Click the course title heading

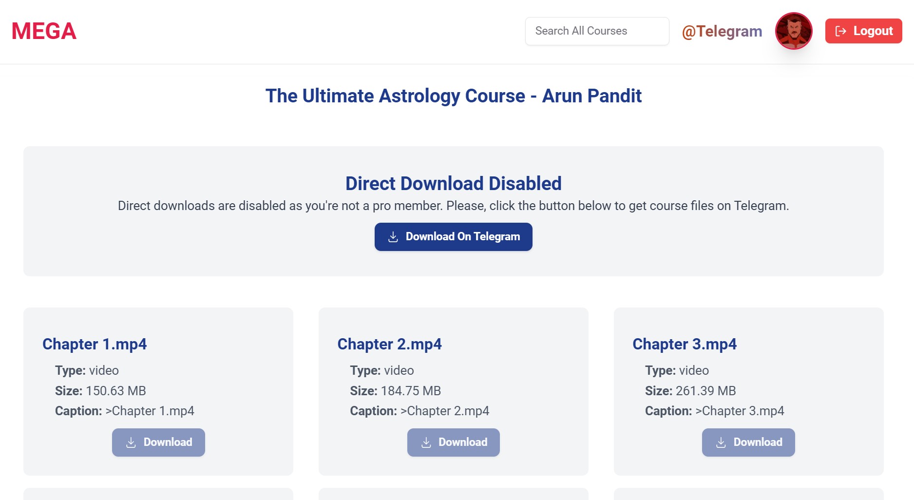pyautogui.click(x=453, y=96)
